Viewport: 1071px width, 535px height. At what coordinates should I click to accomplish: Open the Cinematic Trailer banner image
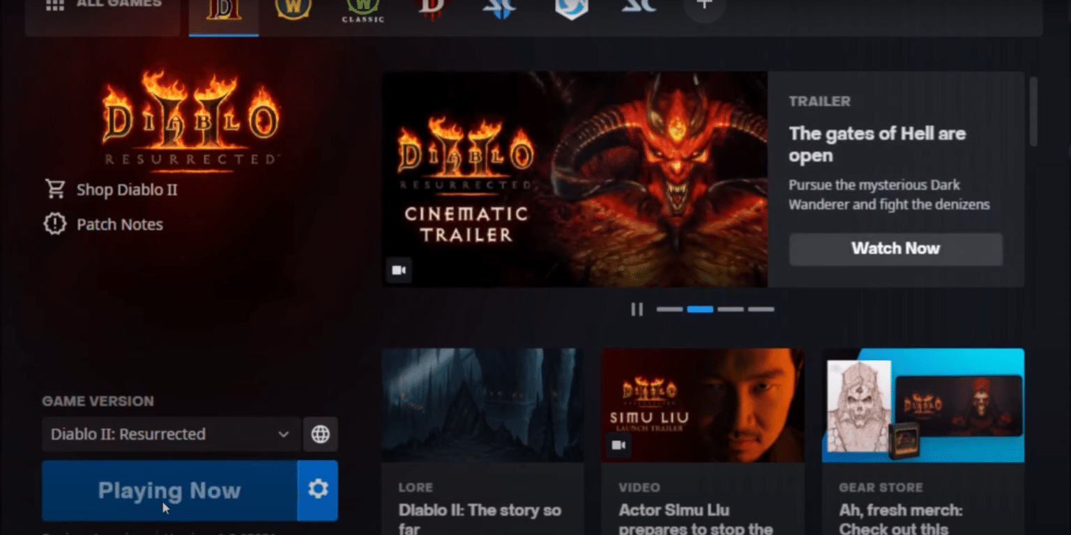[575, 179]
